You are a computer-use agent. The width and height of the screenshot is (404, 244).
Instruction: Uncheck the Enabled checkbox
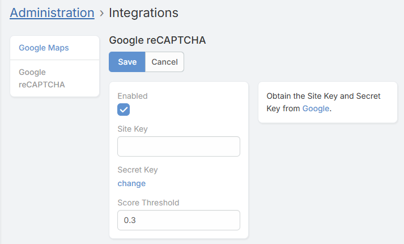124,110
